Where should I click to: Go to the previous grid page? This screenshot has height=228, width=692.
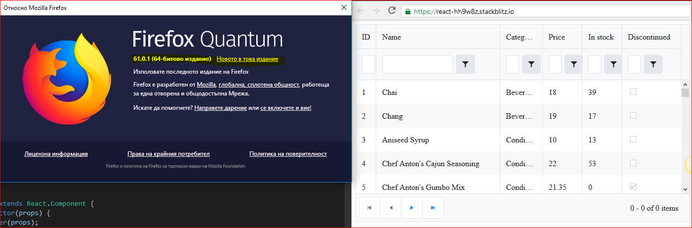pyautogui.click(x=391, y=208)
